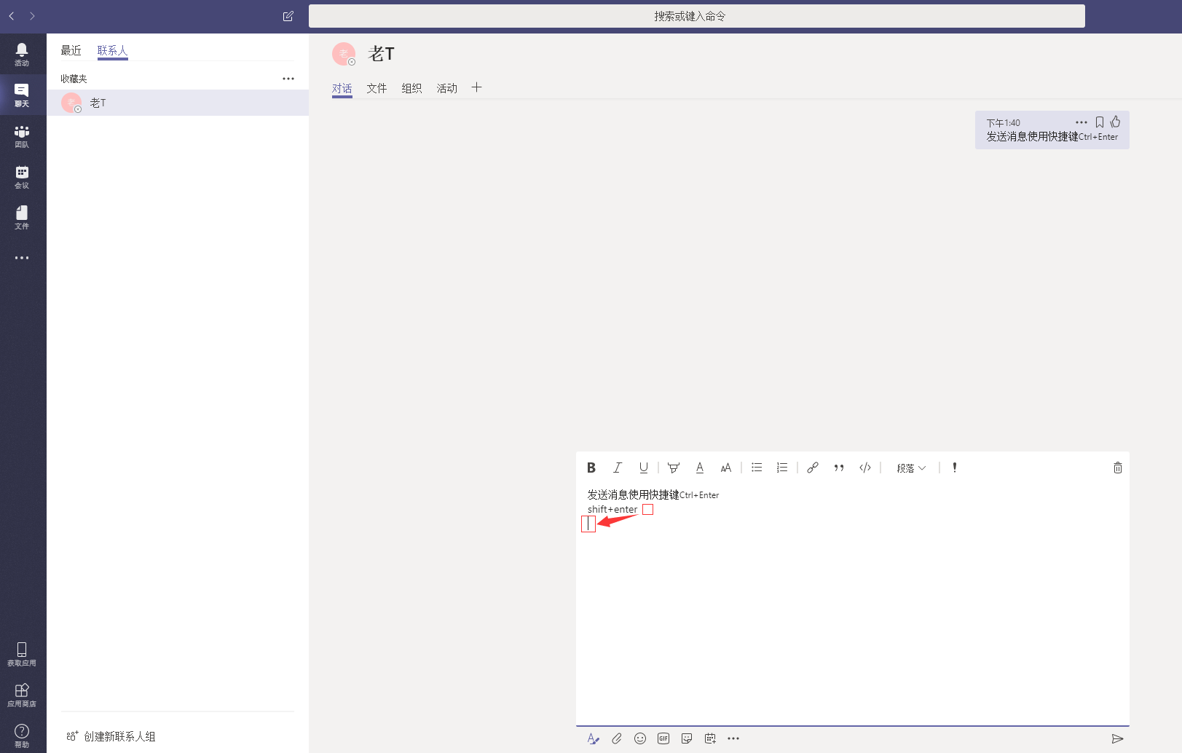Open font color picker
The height and width of the screenshot is (753, 1182).
pos(700,468)
